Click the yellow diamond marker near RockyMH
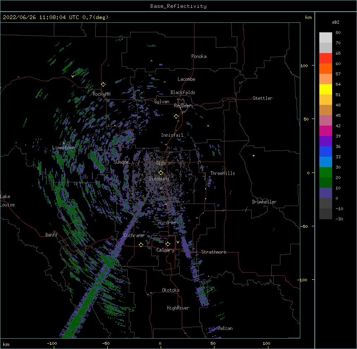This screenshot has width=357, height=349. pyautogui.click(x=104, y=85)
